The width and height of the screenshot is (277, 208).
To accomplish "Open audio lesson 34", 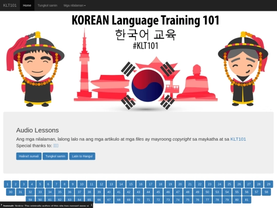I will pyautogui.click(x=50, y=192).
